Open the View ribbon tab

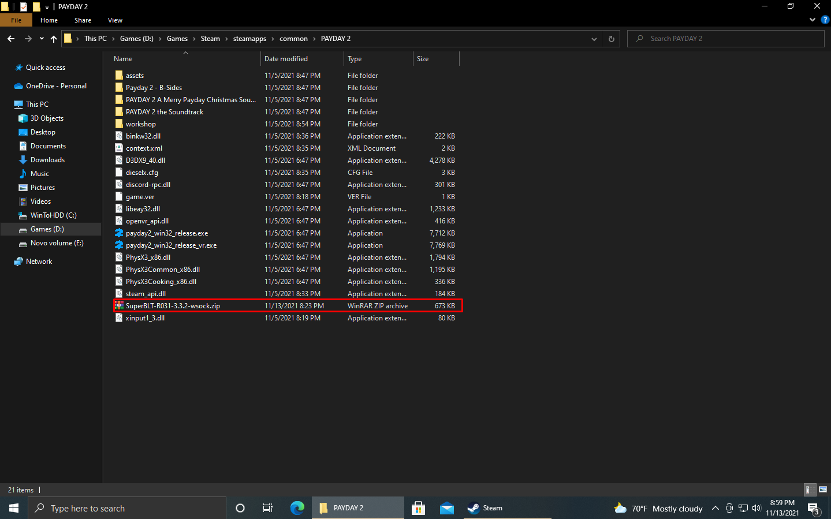click(115, 20)
